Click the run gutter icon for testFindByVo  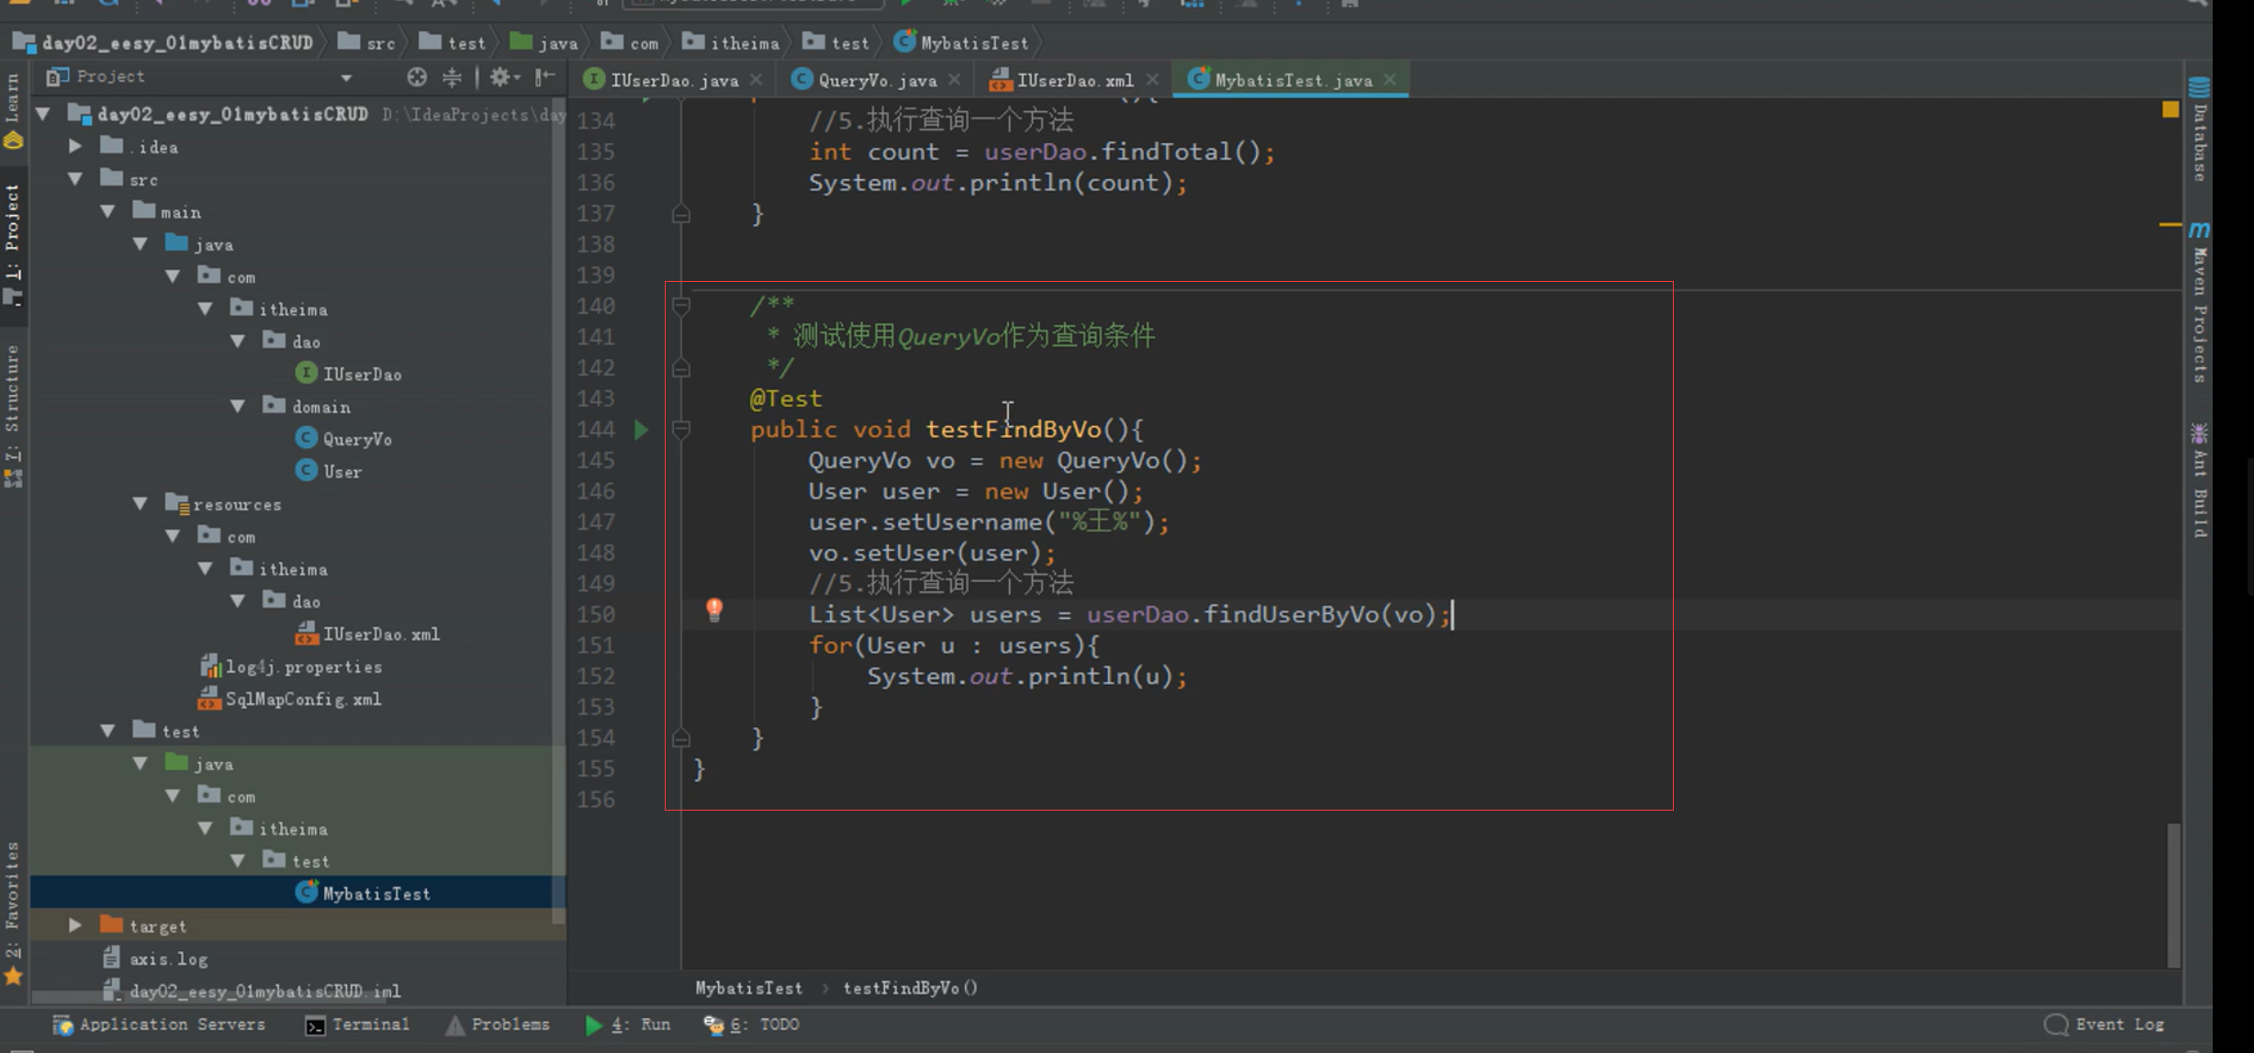pyautogui.click(x=641, y=430)
